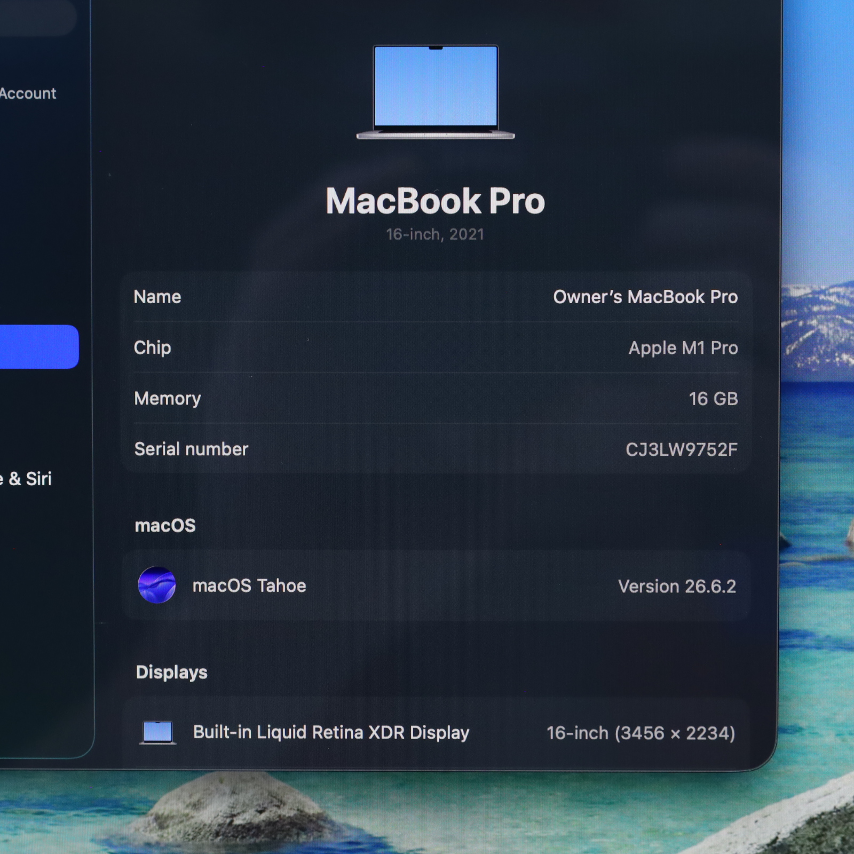The image size is (854, 854).
Task: Click the chip value Apple M1 Pro
Action: coord(683,348)
